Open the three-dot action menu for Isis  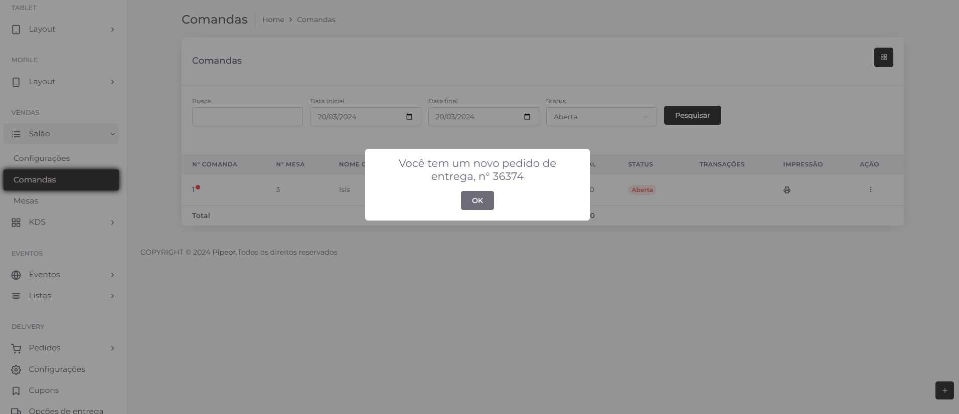(870, 189)
